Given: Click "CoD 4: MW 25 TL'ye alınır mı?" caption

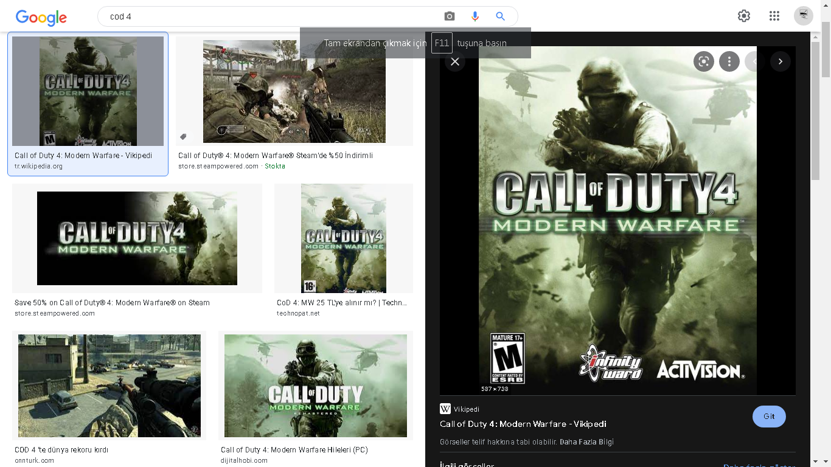Looking at the screenshot, I should (342, 303).
